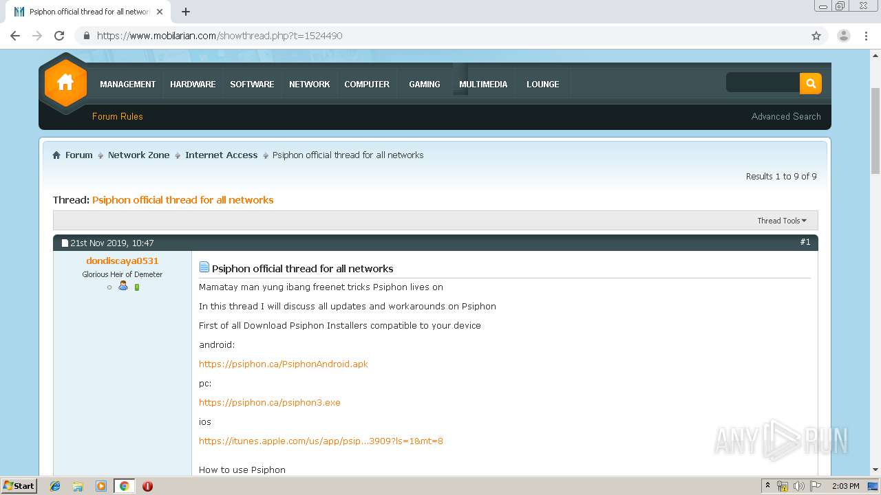Open Windows Explorer folder in taskbar

point(78,486)
